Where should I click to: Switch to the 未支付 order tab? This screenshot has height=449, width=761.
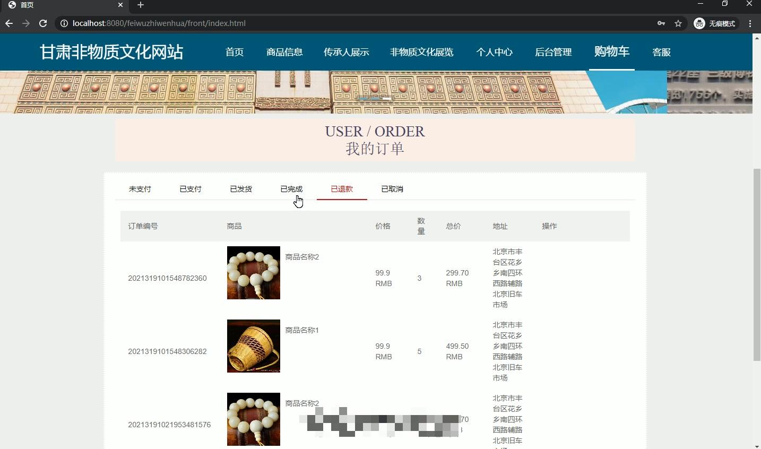[140, 188]
